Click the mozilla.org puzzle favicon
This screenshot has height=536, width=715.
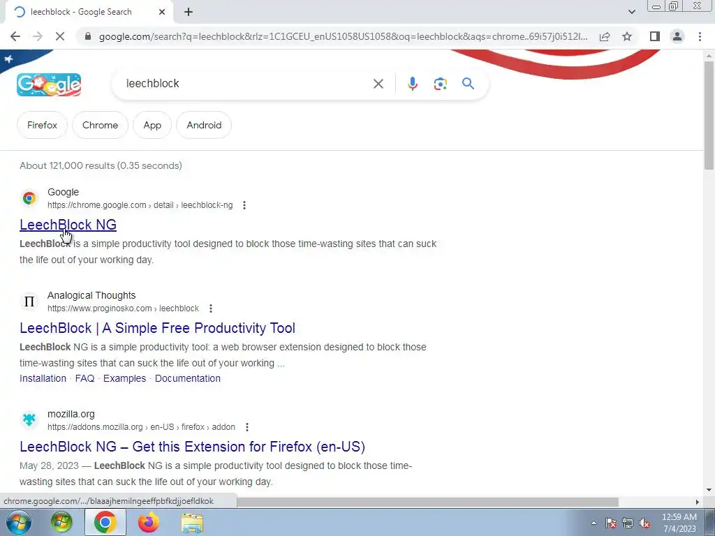29,420
